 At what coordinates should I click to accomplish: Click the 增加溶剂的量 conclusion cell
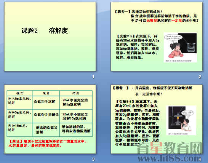tap(76, 129)
